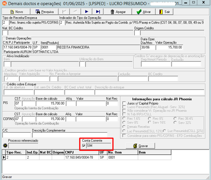Image resolution: width=211 pixels, height=180 pixels.
Task: Select Serv 8% radio option
Action: 124,123
